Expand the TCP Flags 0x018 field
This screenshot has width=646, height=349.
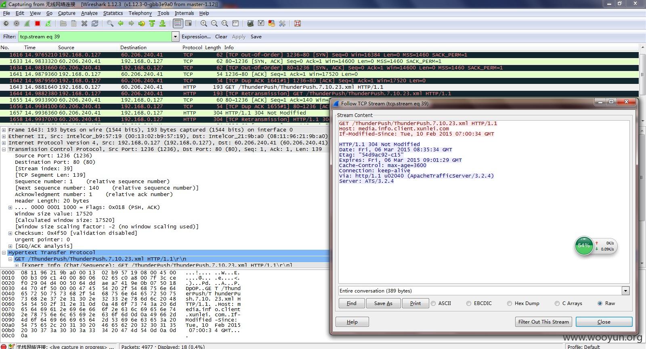10,207
